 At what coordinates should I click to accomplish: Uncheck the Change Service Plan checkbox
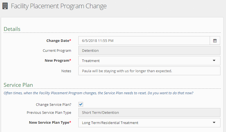click(81, 104)
